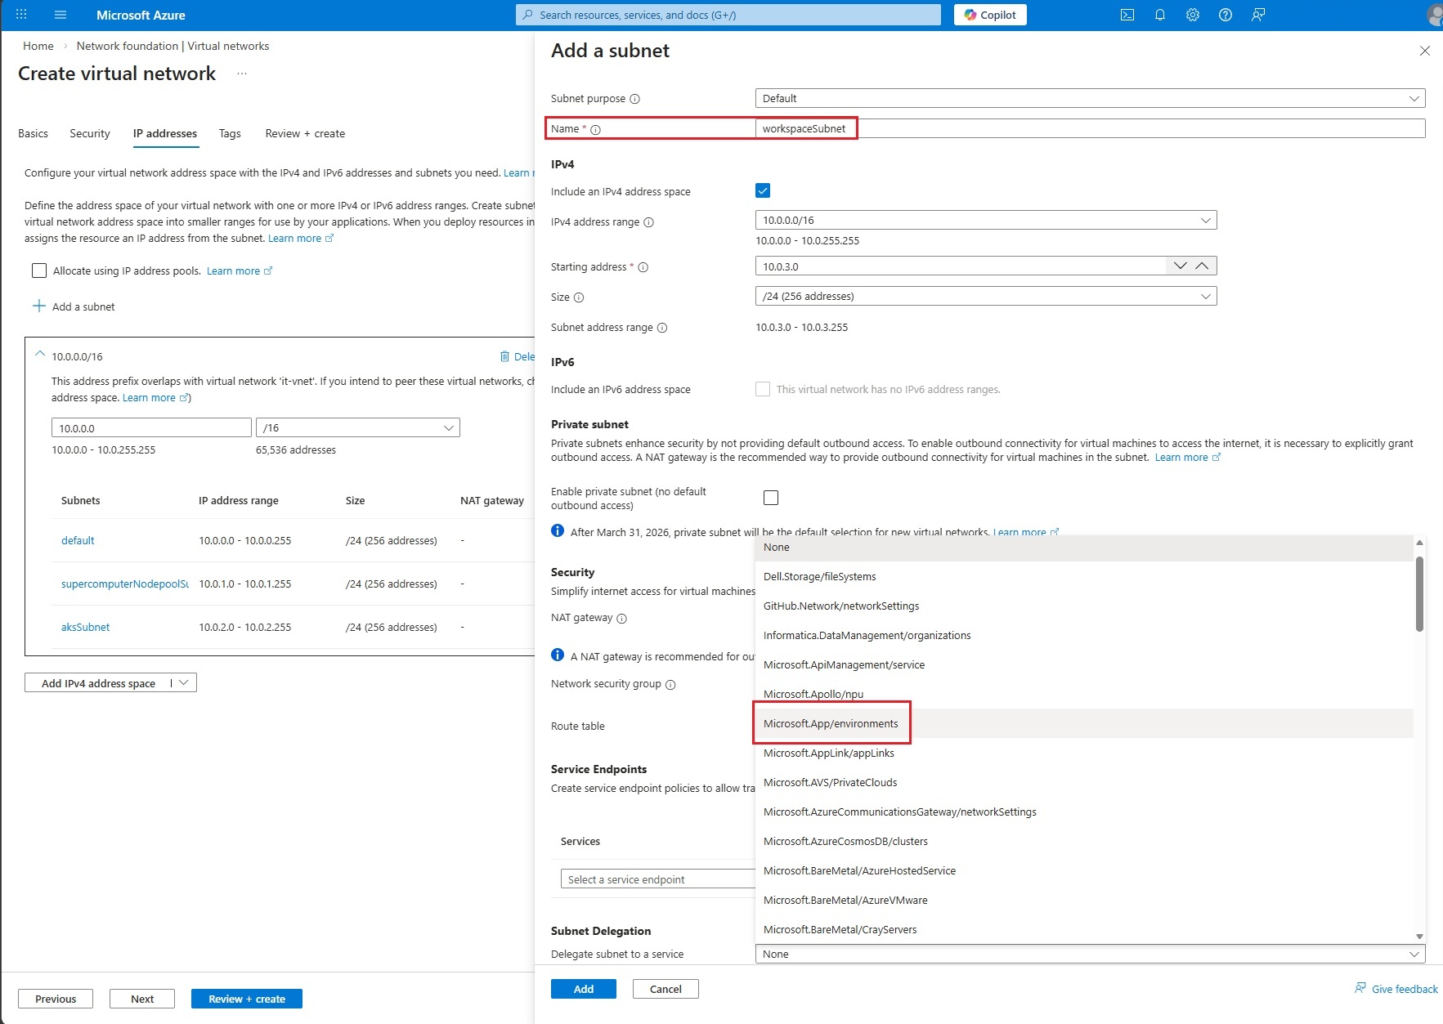1443x1024 pixels.
Task: Show info tooltip for NAT gateway
Action: 622,619
